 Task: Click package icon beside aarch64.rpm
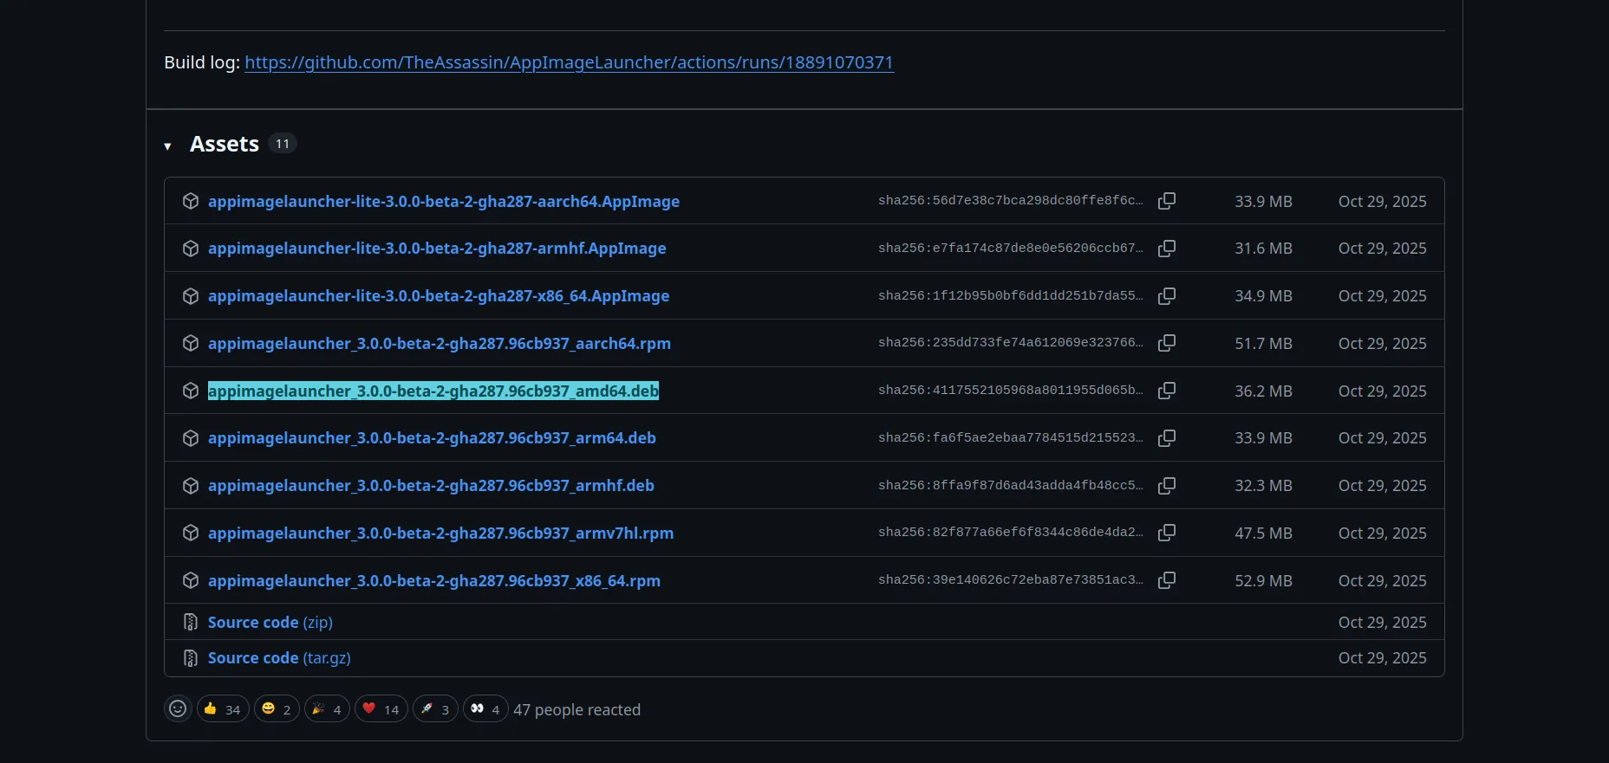191,343
